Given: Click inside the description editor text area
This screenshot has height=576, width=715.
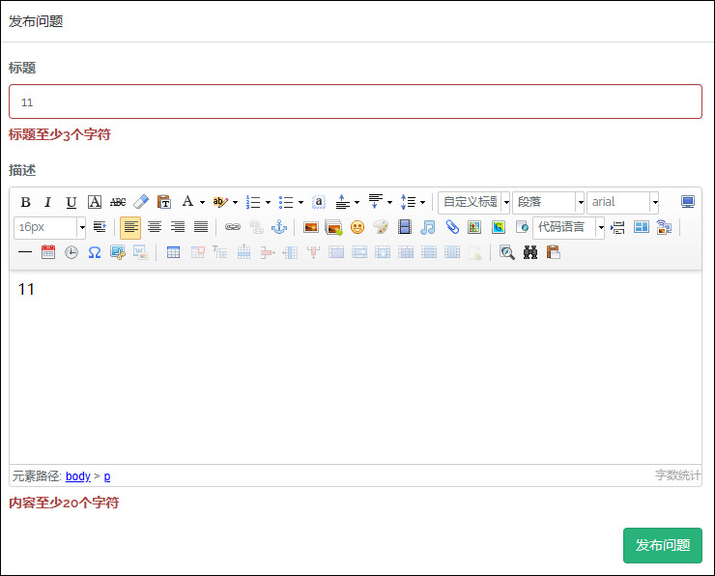Looking at the screenshot, I should 356,367.
